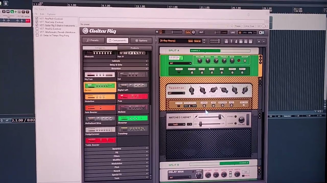Click the Guitar Rig power icon
Image resolution: width=327 pixels, height=183 pixels.
240,33
